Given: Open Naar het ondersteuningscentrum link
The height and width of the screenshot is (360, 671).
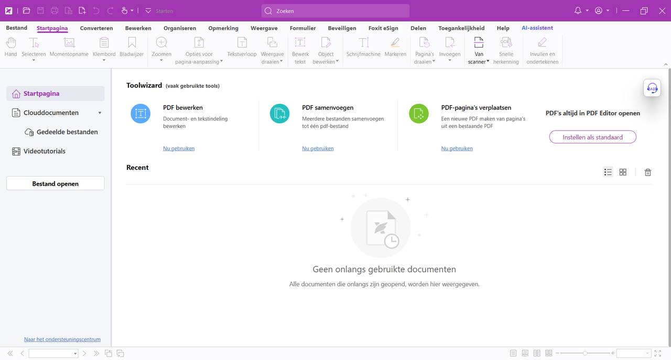Looking at the screenshot, I should coord(62,340).
